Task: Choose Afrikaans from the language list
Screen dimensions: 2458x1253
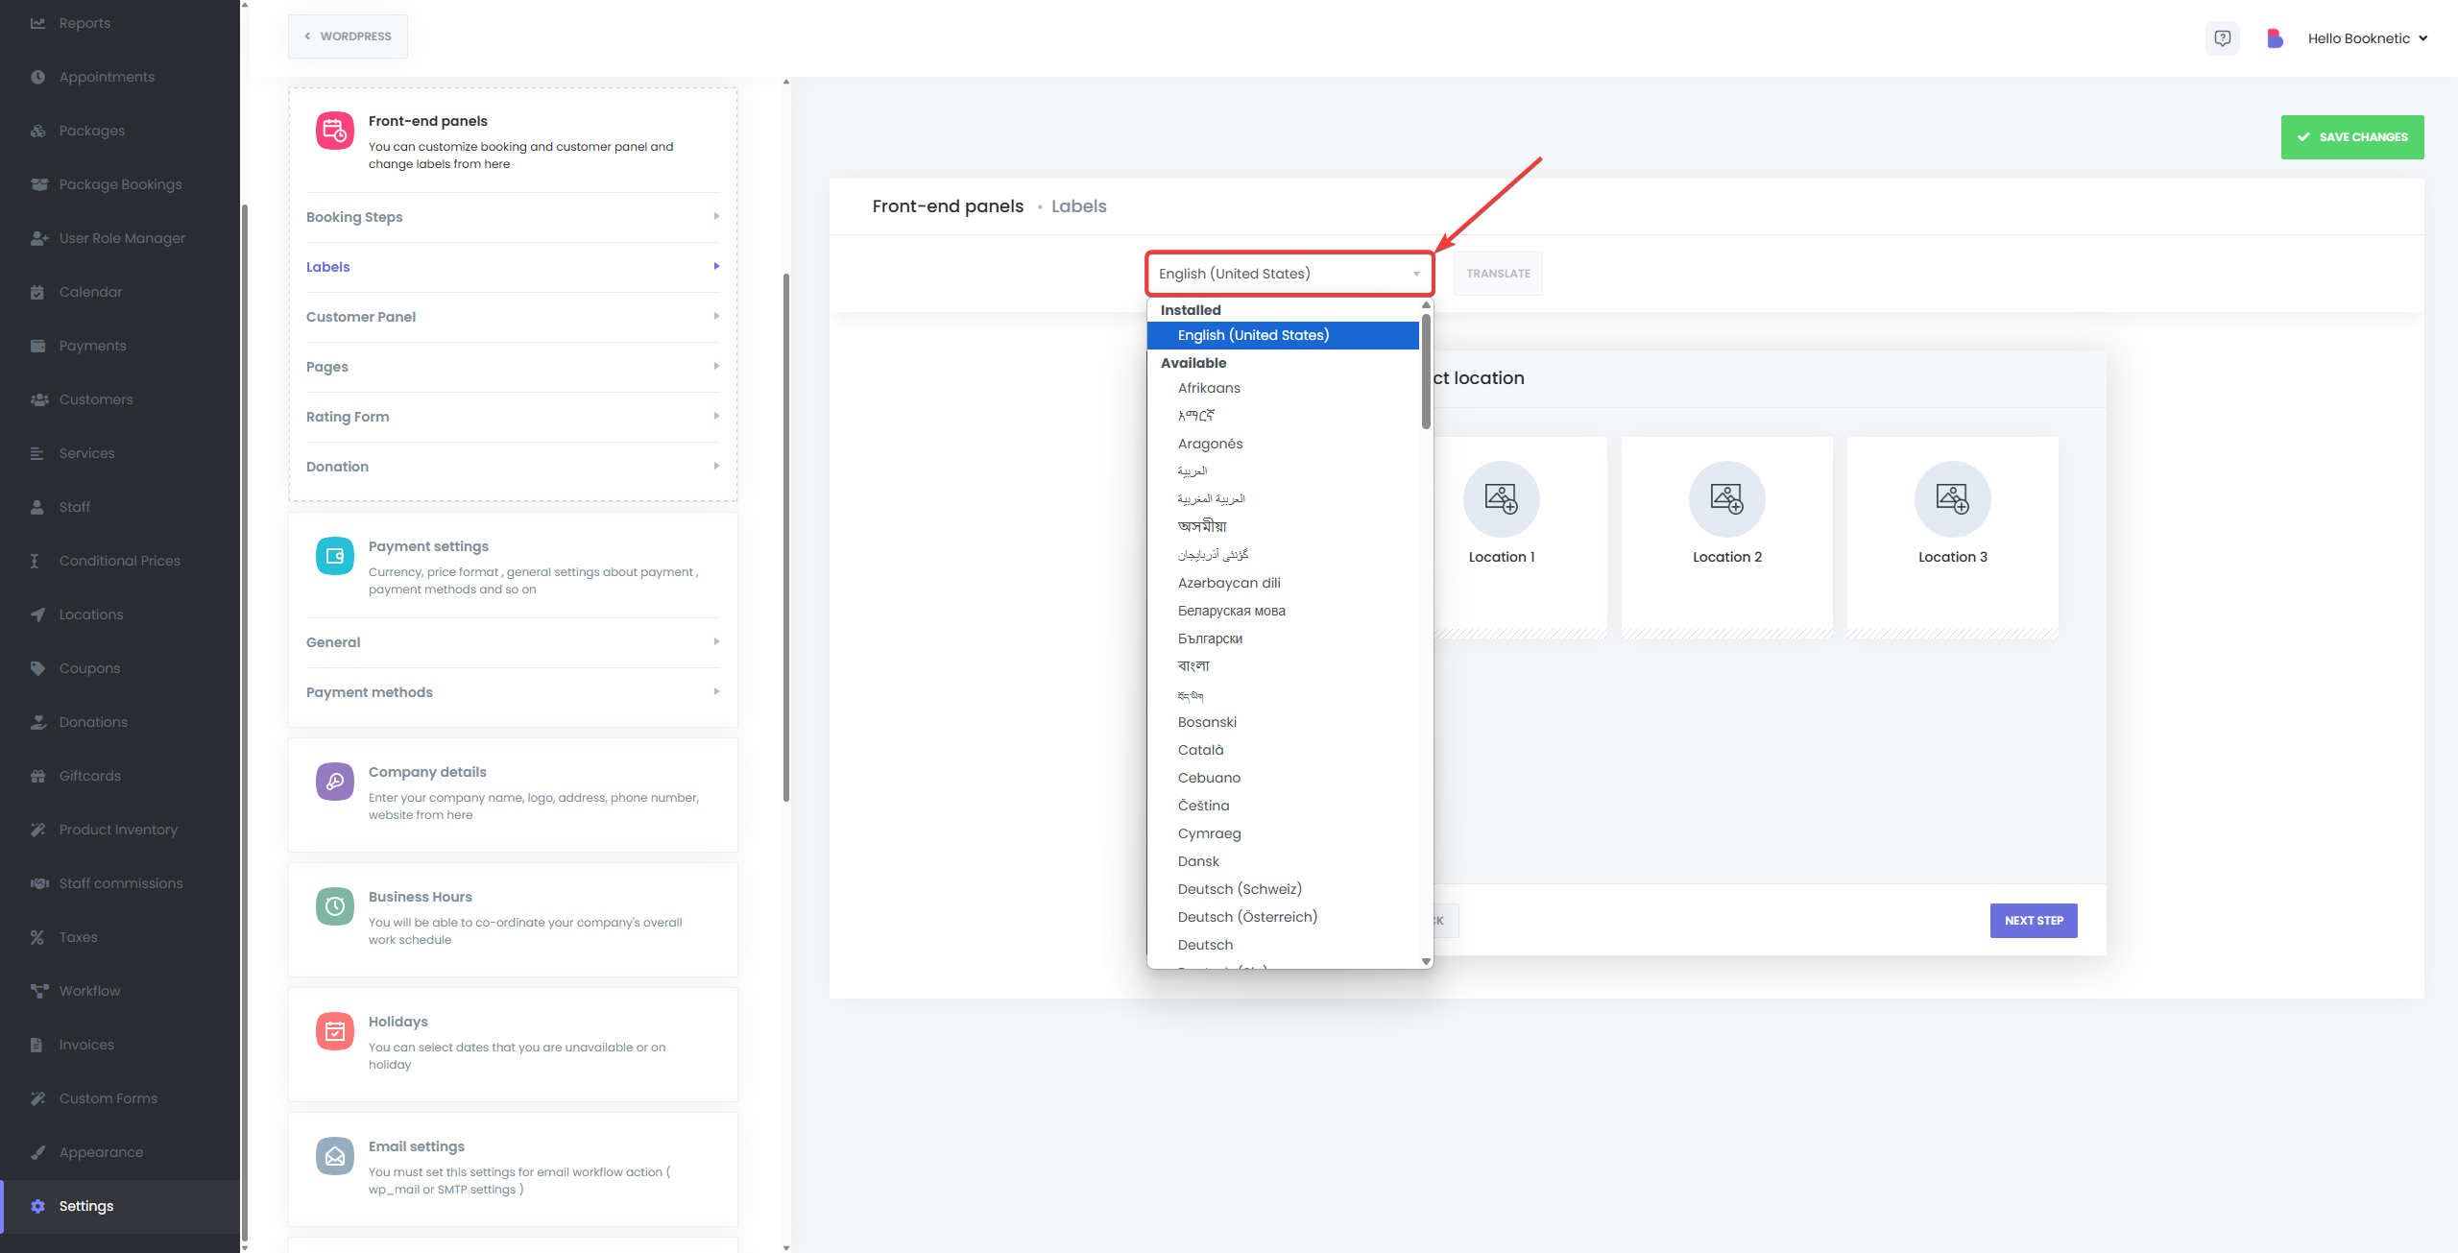Action: coord(1283,388)
